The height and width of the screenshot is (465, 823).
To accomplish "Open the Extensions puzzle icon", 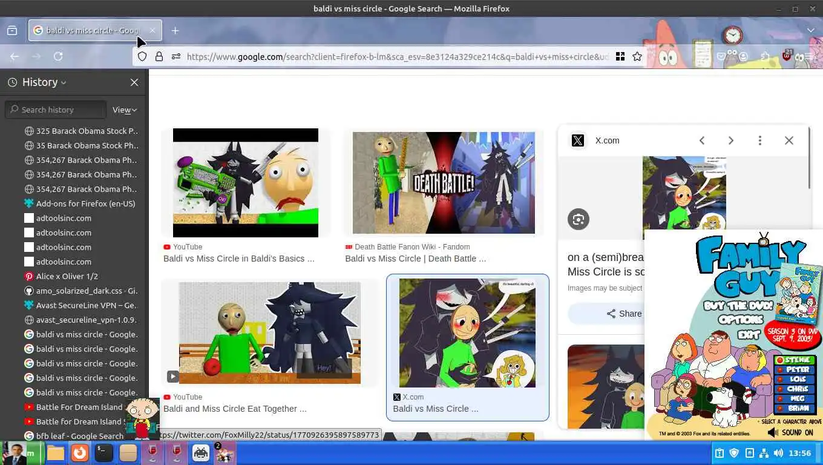I will 766,56.
